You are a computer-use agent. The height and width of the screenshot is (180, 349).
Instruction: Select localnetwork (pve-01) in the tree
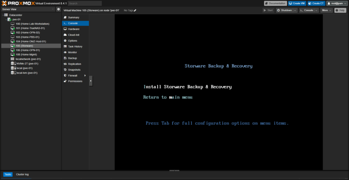(x=28, y=59)
